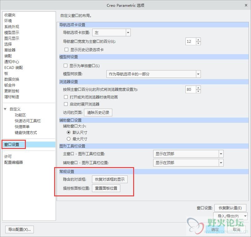Open 钣金件 category
Image resolution: width=251 pixels, height=237 pixels.
coord(10,85)
